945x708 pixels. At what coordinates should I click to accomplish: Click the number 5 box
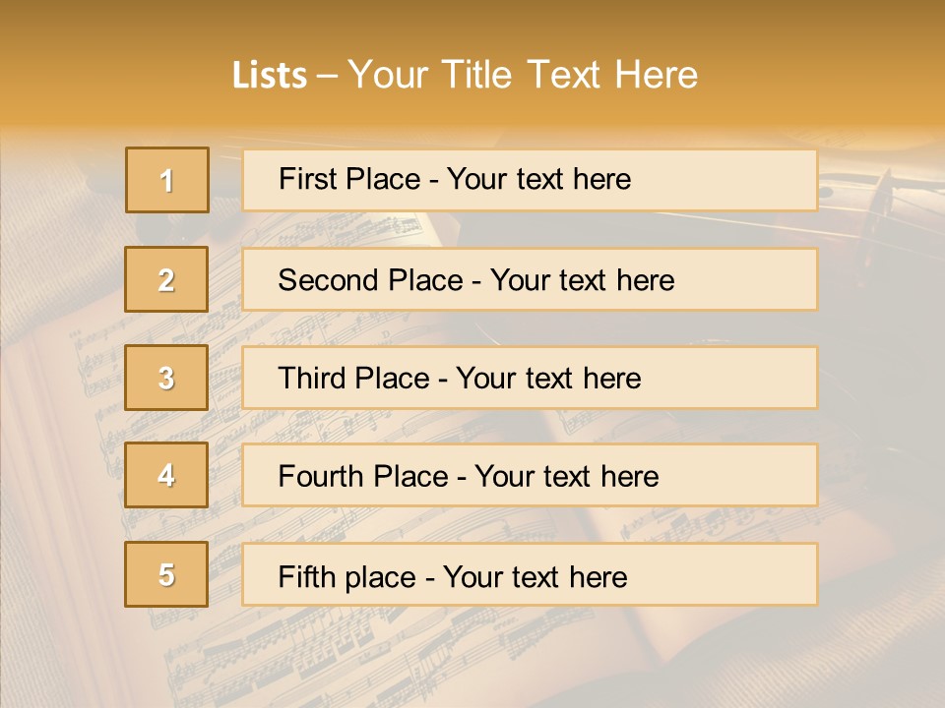coord(166,574)
